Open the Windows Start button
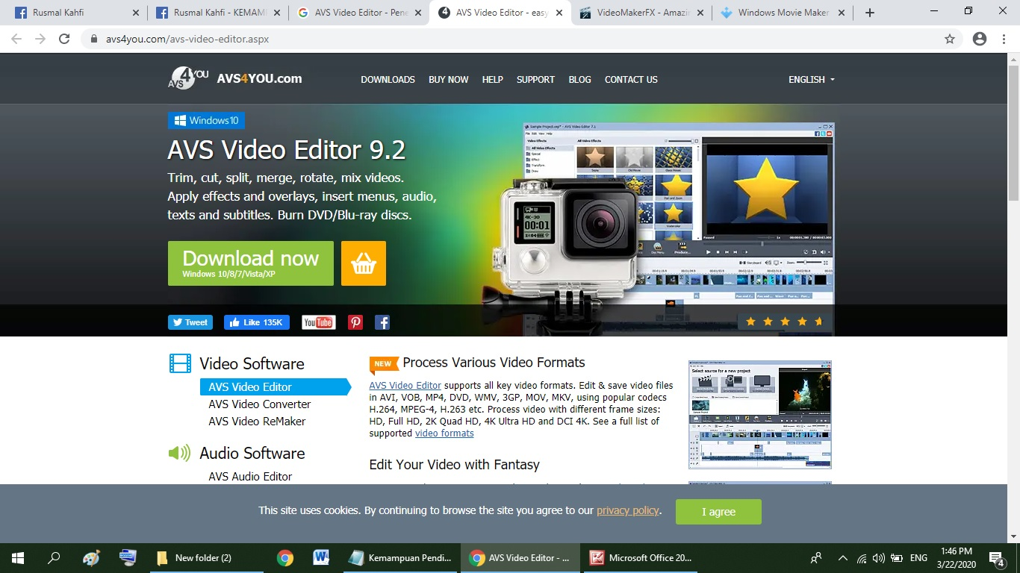 click(18, 558)
